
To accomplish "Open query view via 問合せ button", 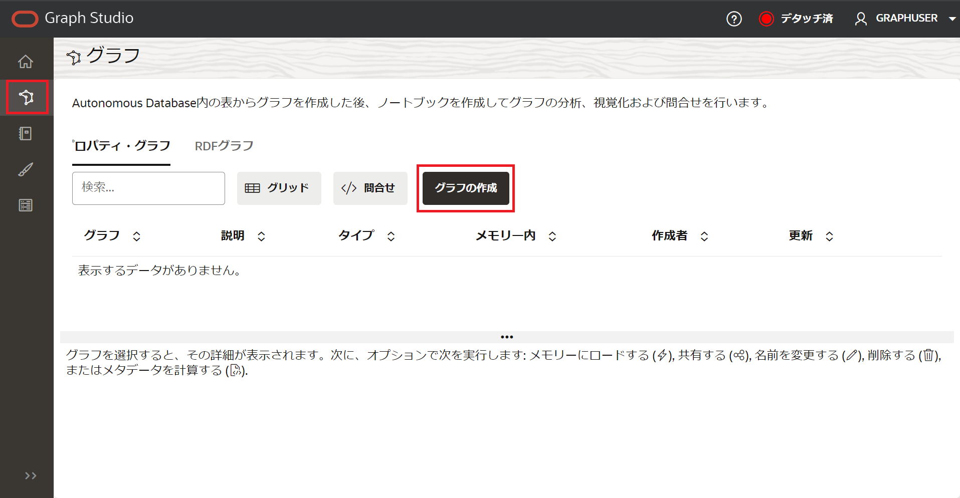I will 370,188.
